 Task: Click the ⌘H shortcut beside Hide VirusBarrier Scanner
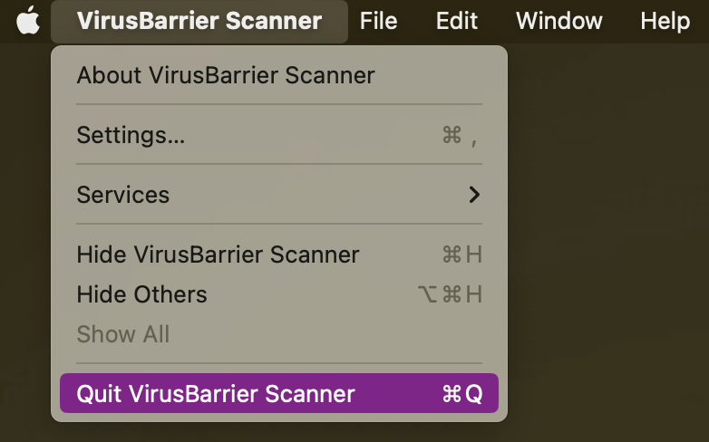coord(462,255)
